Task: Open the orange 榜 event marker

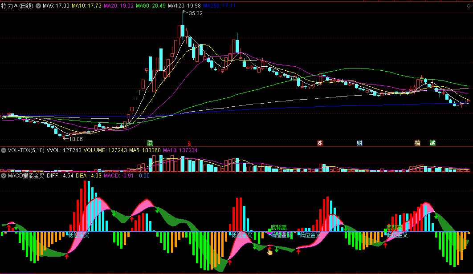Action: 417,143
